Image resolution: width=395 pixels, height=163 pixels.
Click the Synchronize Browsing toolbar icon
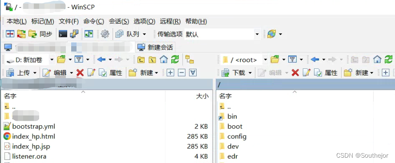click(x=21, y=34)
